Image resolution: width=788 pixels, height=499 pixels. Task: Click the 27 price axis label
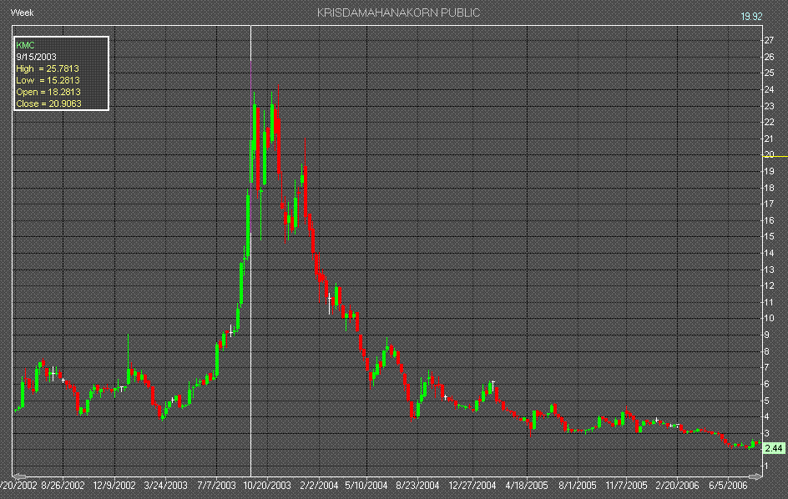point(769,40)
